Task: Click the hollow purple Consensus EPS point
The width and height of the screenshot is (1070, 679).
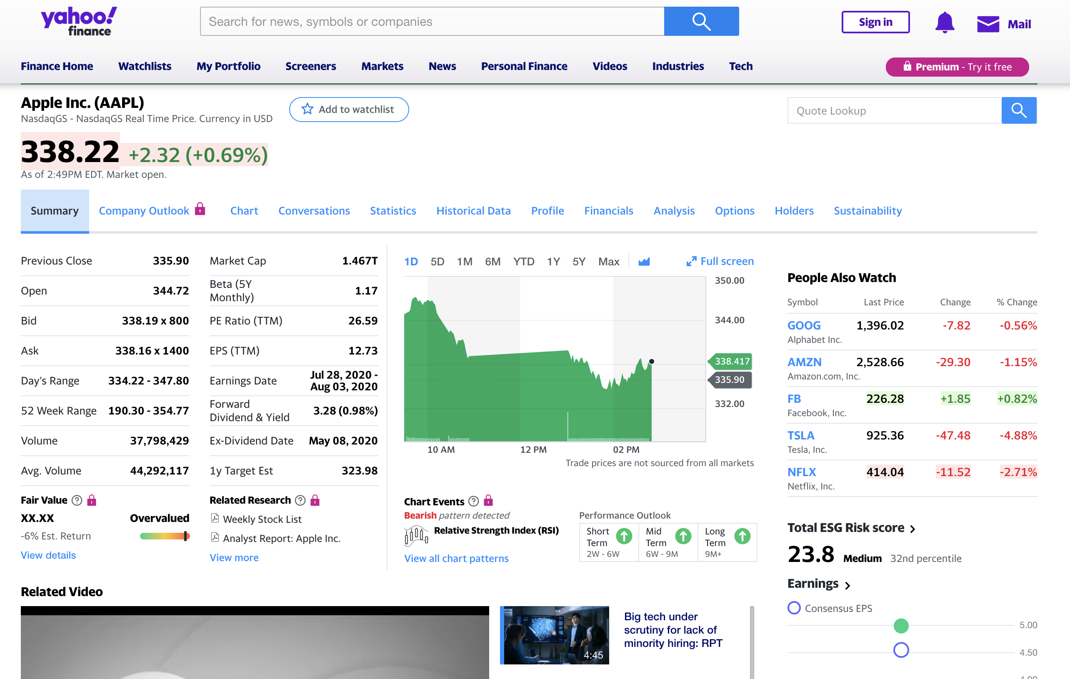Action: coord(901,650)
